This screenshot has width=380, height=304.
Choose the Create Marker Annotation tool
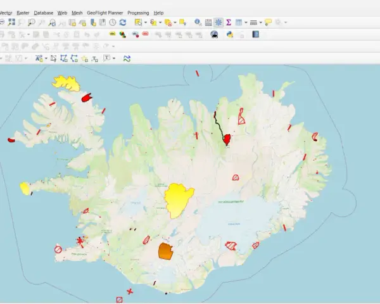pos(84,58)
